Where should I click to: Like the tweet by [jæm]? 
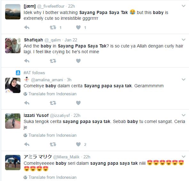(78, 27)
